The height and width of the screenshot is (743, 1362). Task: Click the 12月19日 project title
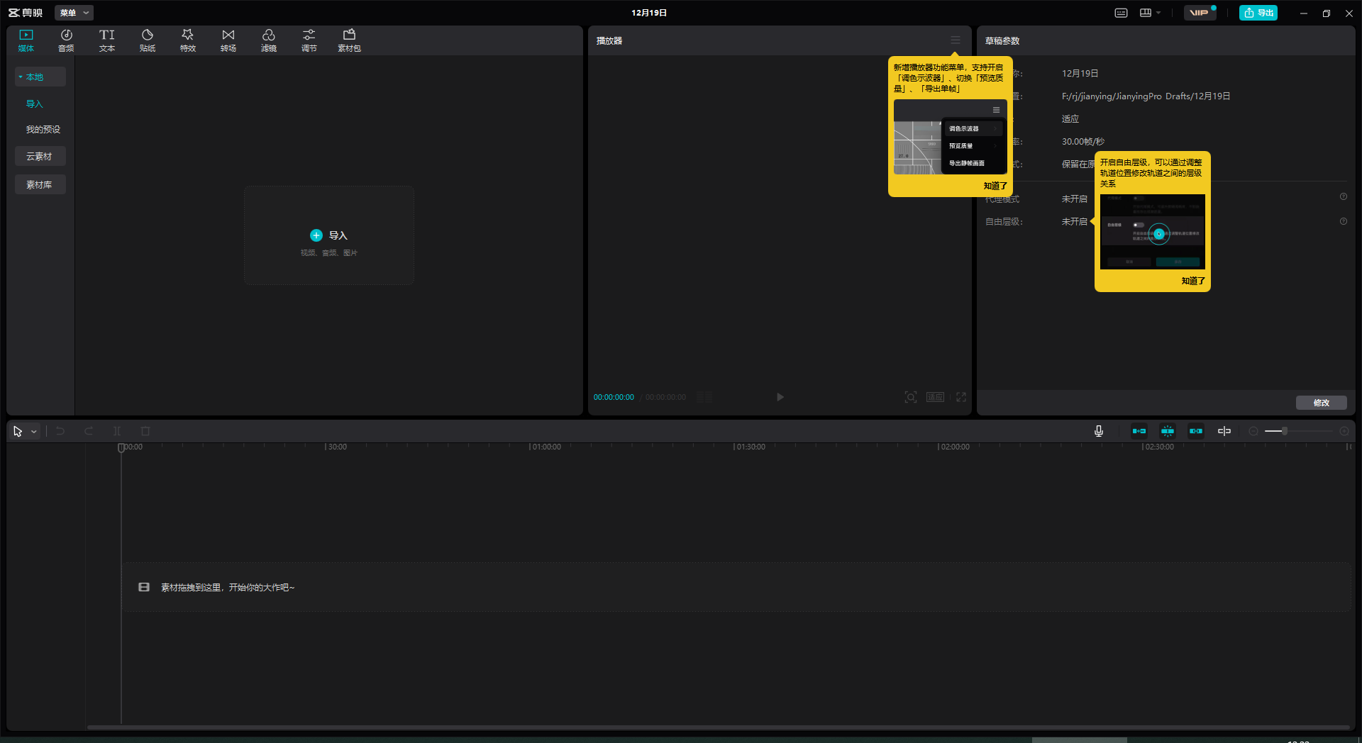649,13
